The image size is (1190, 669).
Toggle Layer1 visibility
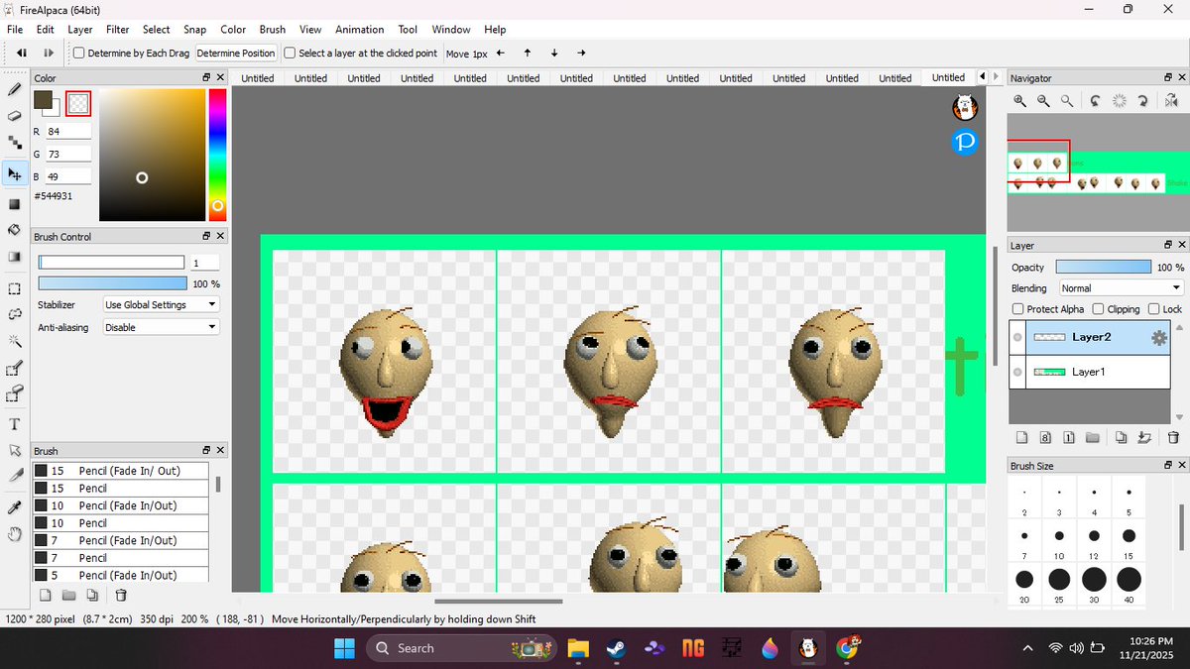tap(1017, 372)
